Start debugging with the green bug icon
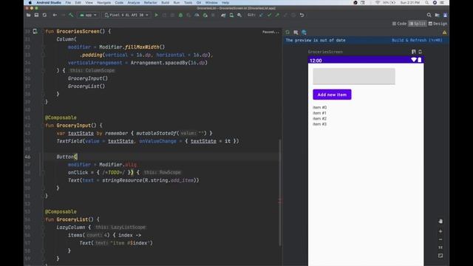The height and width of the screenshot is (266, 473). click(180, 15)
